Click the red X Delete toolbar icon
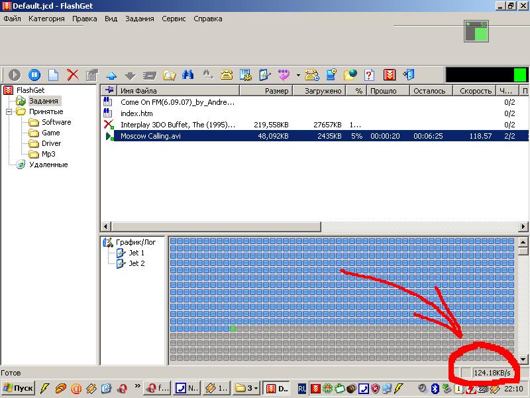530x398 pixels. (73, 75)
